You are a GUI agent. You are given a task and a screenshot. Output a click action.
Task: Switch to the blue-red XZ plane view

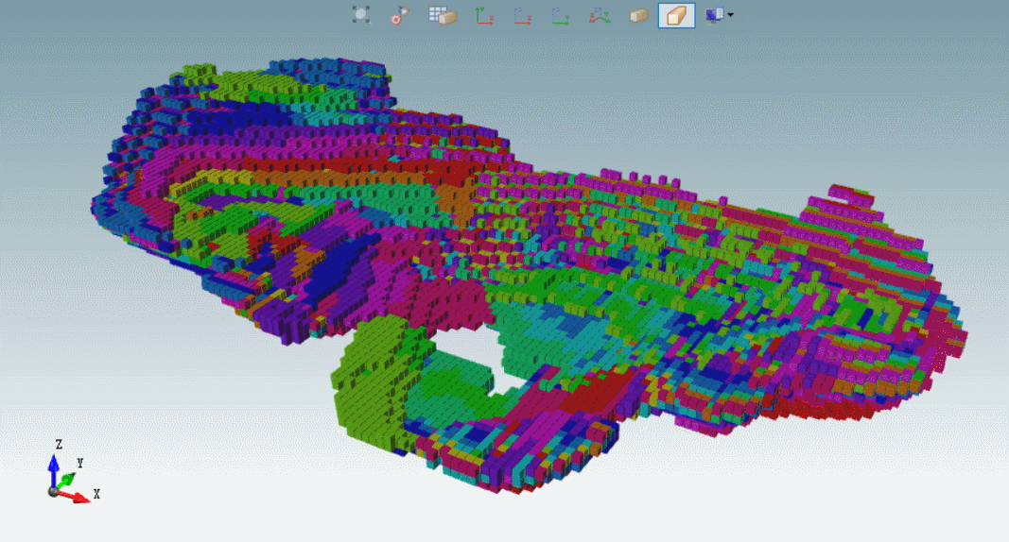[522, 15]
